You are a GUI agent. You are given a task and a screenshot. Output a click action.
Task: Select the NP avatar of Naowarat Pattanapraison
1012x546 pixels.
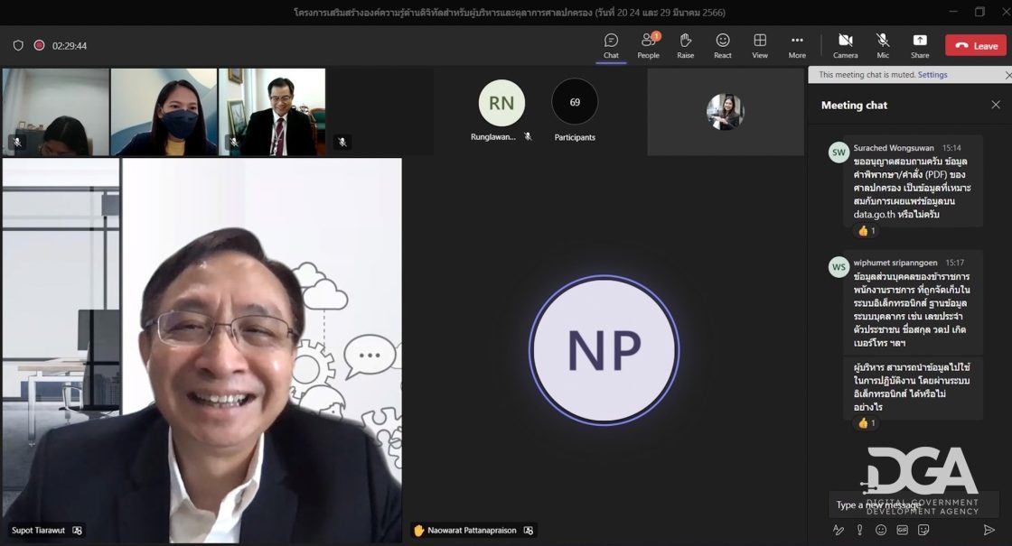(604, 350)
